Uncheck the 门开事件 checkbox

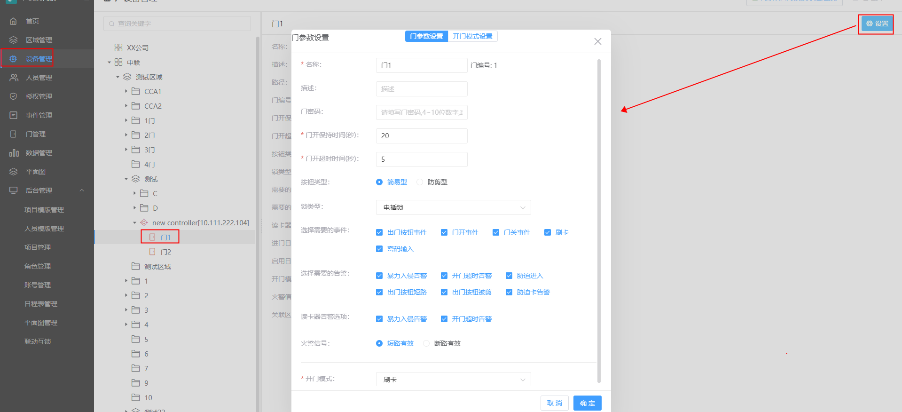point(444,232)
